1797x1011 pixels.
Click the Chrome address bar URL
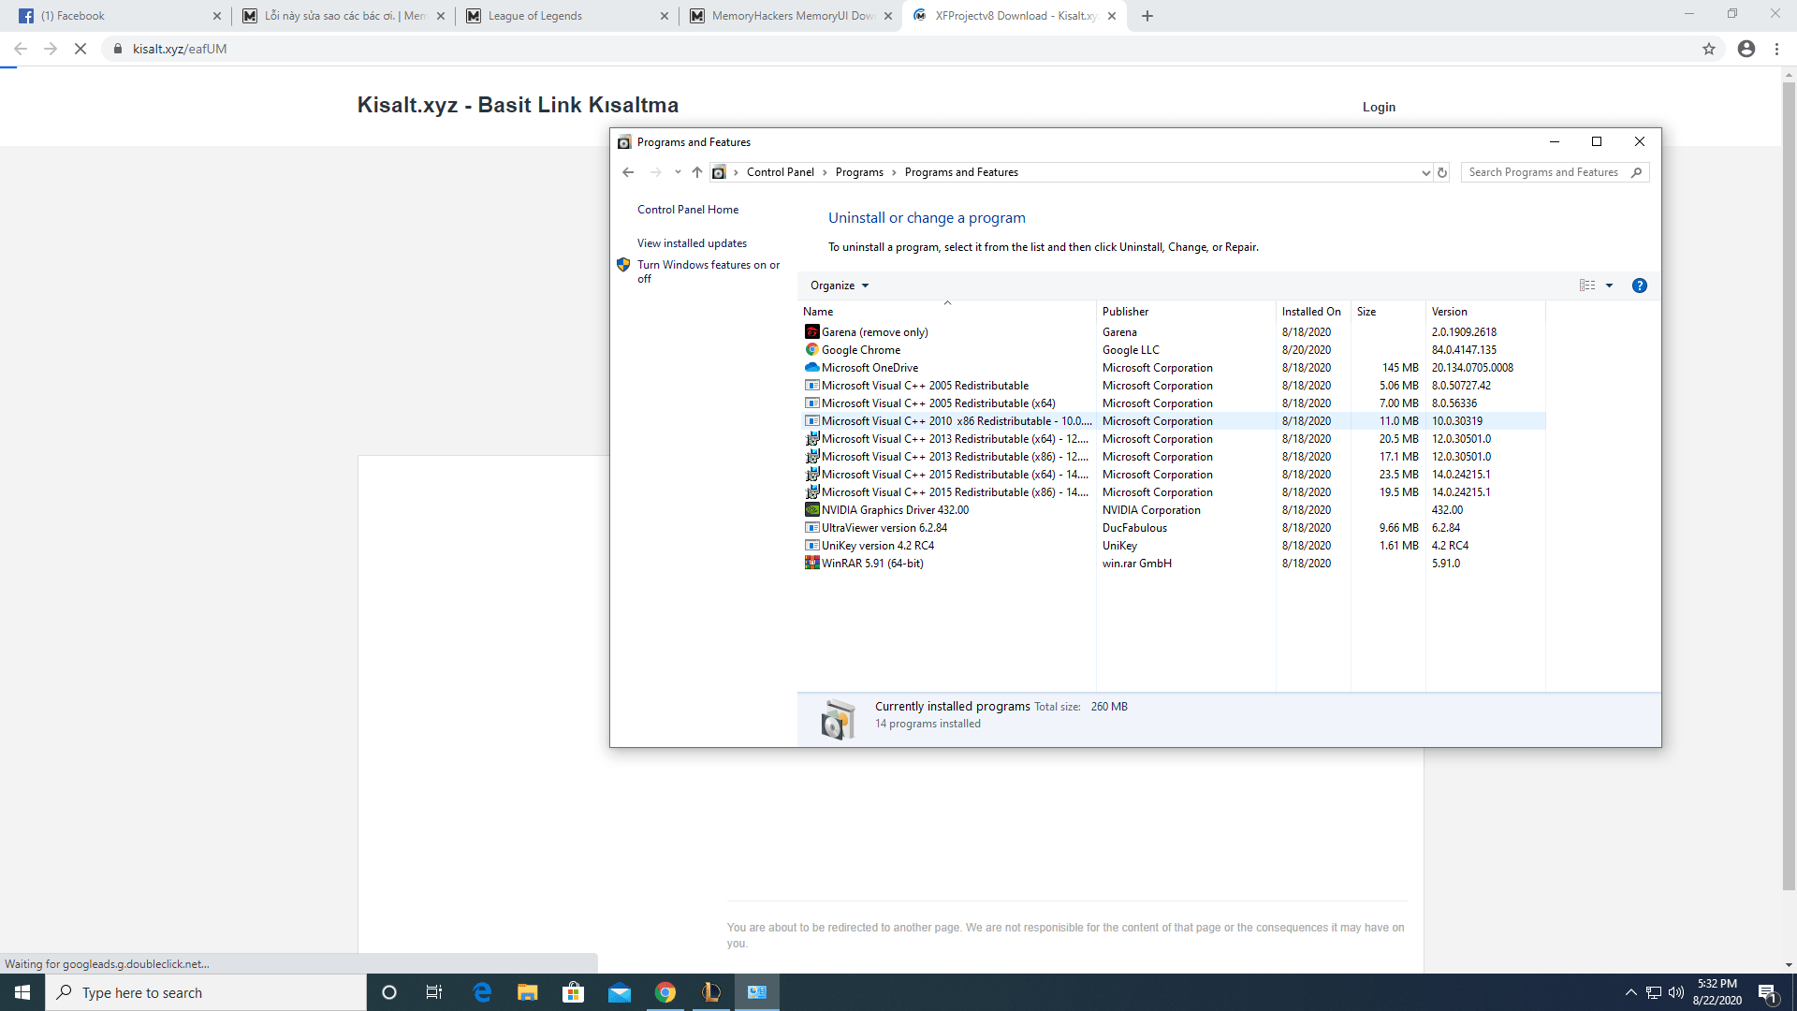click(x=180, y=49)
